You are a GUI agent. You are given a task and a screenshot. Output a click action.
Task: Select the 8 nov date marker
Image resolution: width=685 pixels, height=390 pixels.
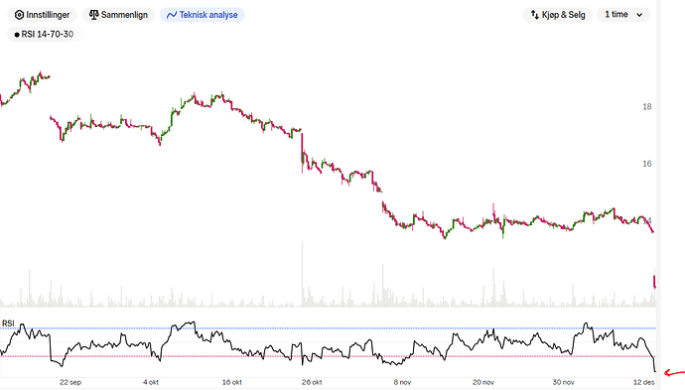pyautogui.click(x=402, y=382)
